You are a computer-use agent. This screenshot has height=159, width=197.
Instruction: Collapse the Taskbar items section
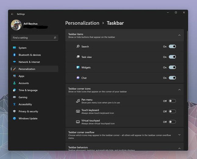point(179,35)
